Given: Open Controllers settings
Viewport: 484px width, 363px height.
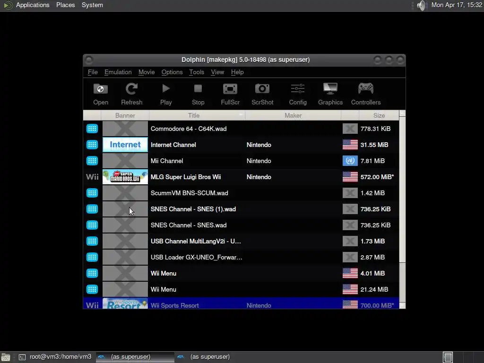Looking at the screenshot, I should click(366, 94).
